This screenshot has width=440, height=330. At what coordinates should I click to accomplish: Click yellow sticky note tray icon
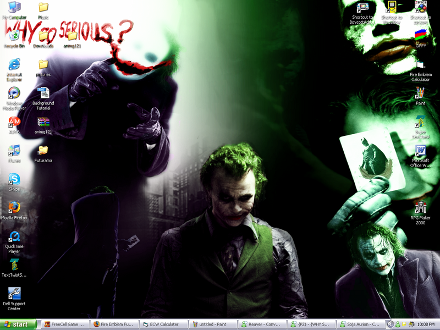coord(404,324)
